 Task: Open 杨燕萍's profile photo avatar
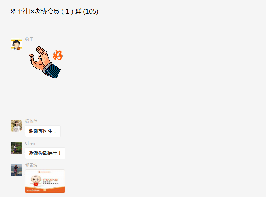coord(16,126)
